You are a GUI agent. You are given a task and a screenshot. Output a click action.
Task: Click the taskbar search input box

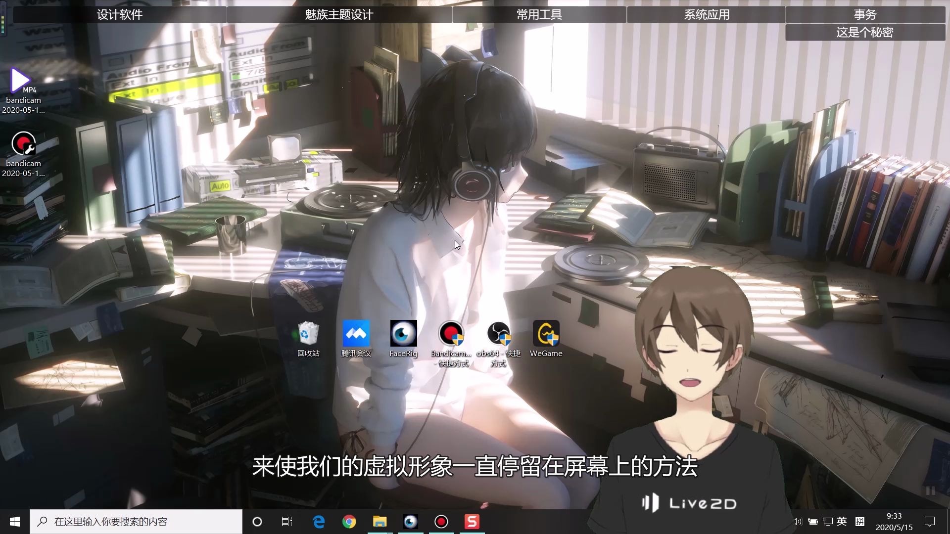(x=143, y=522)
